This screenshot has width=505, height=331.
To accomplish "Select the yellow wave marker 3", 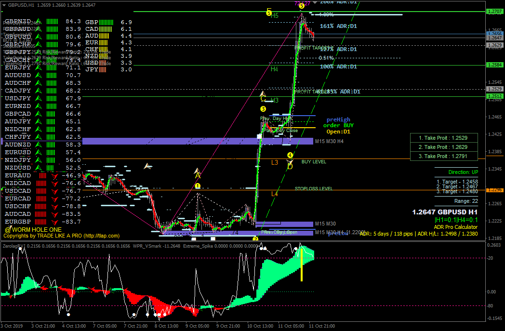I will pos(263,109).
